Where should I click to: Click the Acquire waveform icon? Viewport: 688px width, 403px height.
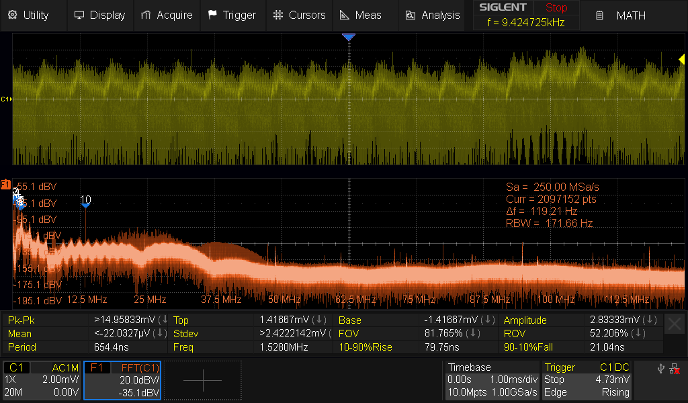tap(146, 15)
